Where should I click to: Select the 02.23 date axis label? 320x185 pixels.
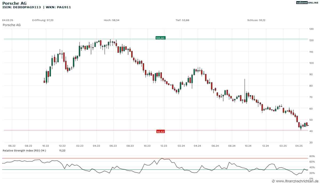click(79, 146)
